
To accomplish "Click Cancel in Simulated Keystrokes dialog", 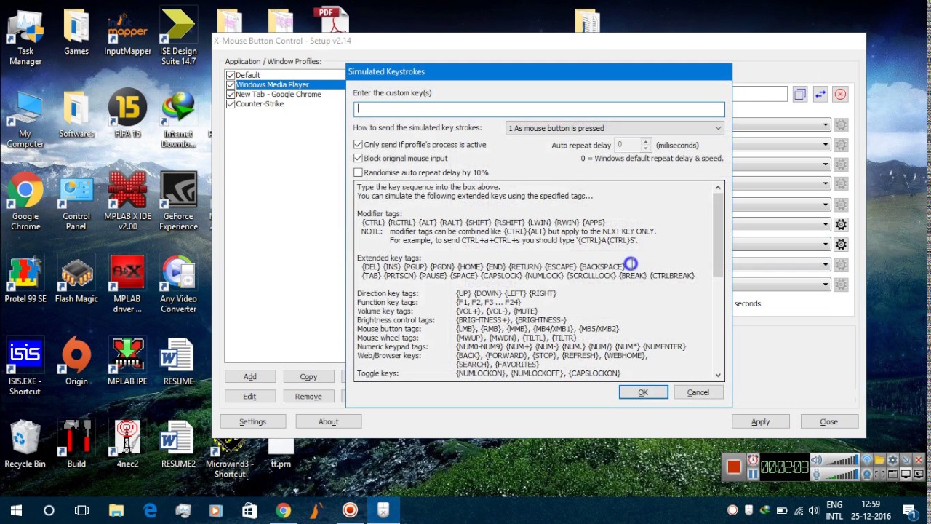I will click(x=698, y=392).
